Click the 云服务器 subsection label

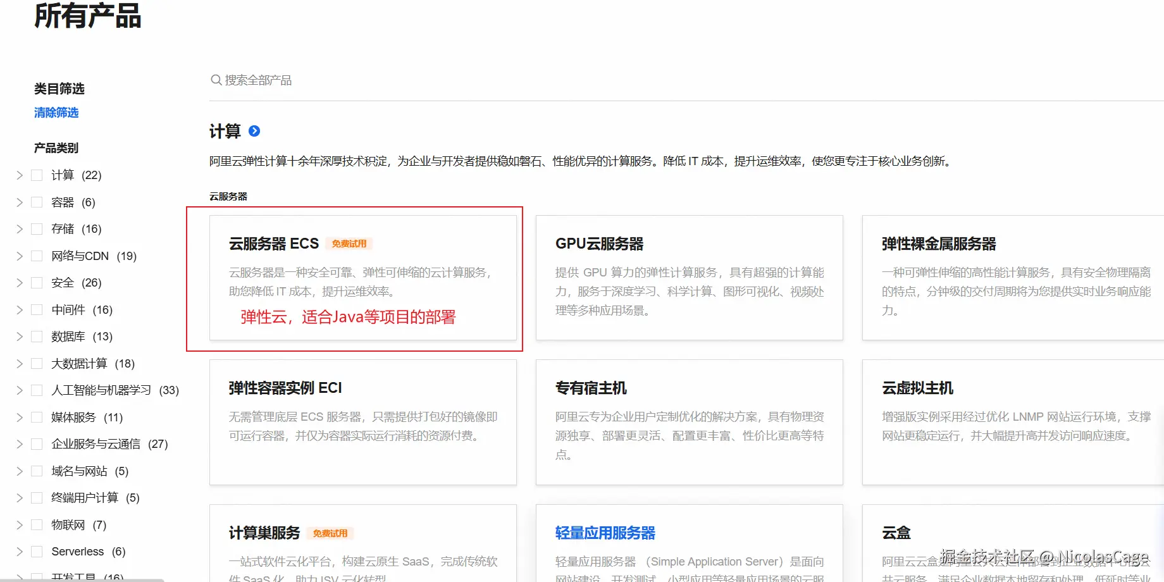click(228, 197)
